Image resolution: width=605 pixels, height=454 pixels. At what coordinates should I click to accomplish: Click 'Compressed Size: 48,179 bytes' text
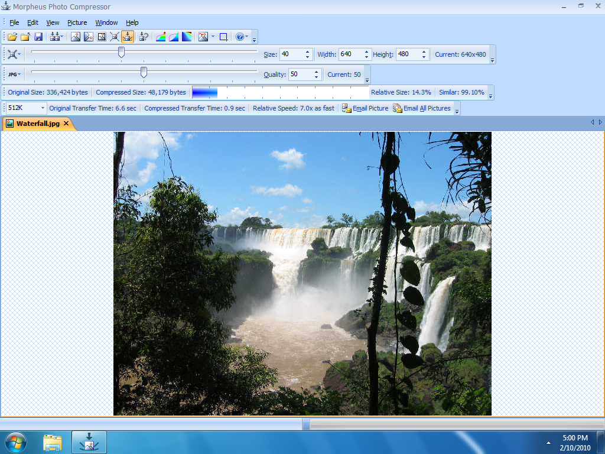pyautogui.click(x=141, y=92)
